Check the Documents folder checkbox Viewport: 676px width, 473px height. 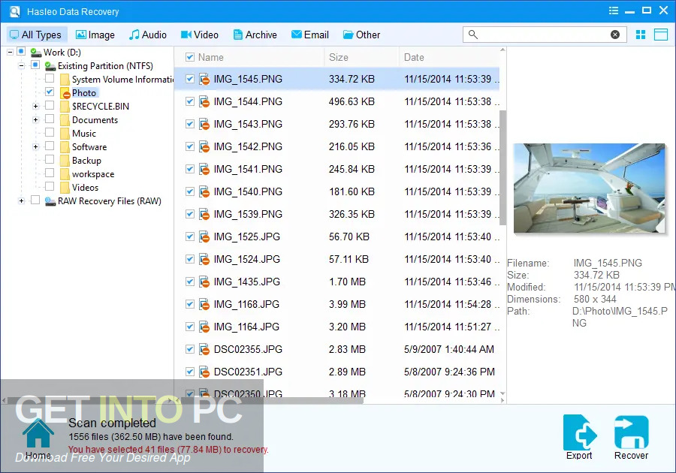tap(50, 119)
